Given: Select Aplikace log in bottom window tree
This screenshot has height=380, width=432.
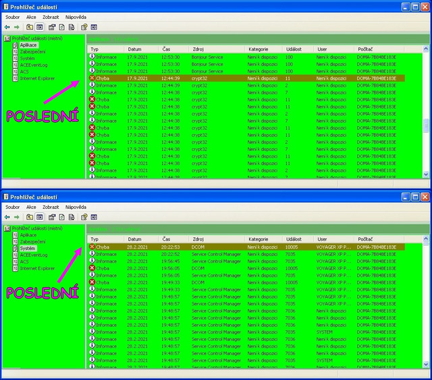Looking at the screenshot, I should click(28, 235).
